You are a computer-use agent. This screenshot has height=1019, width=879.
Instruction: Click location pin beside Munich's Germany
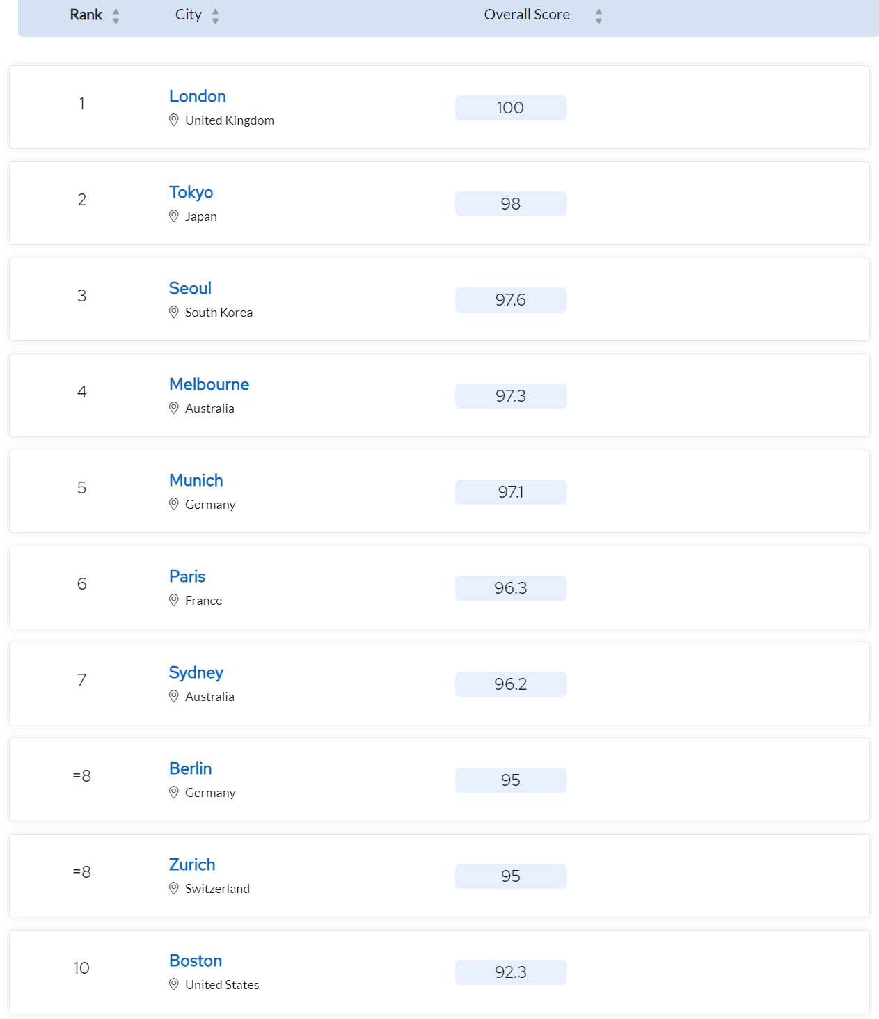pyautogui.click(x=174, y=504)
